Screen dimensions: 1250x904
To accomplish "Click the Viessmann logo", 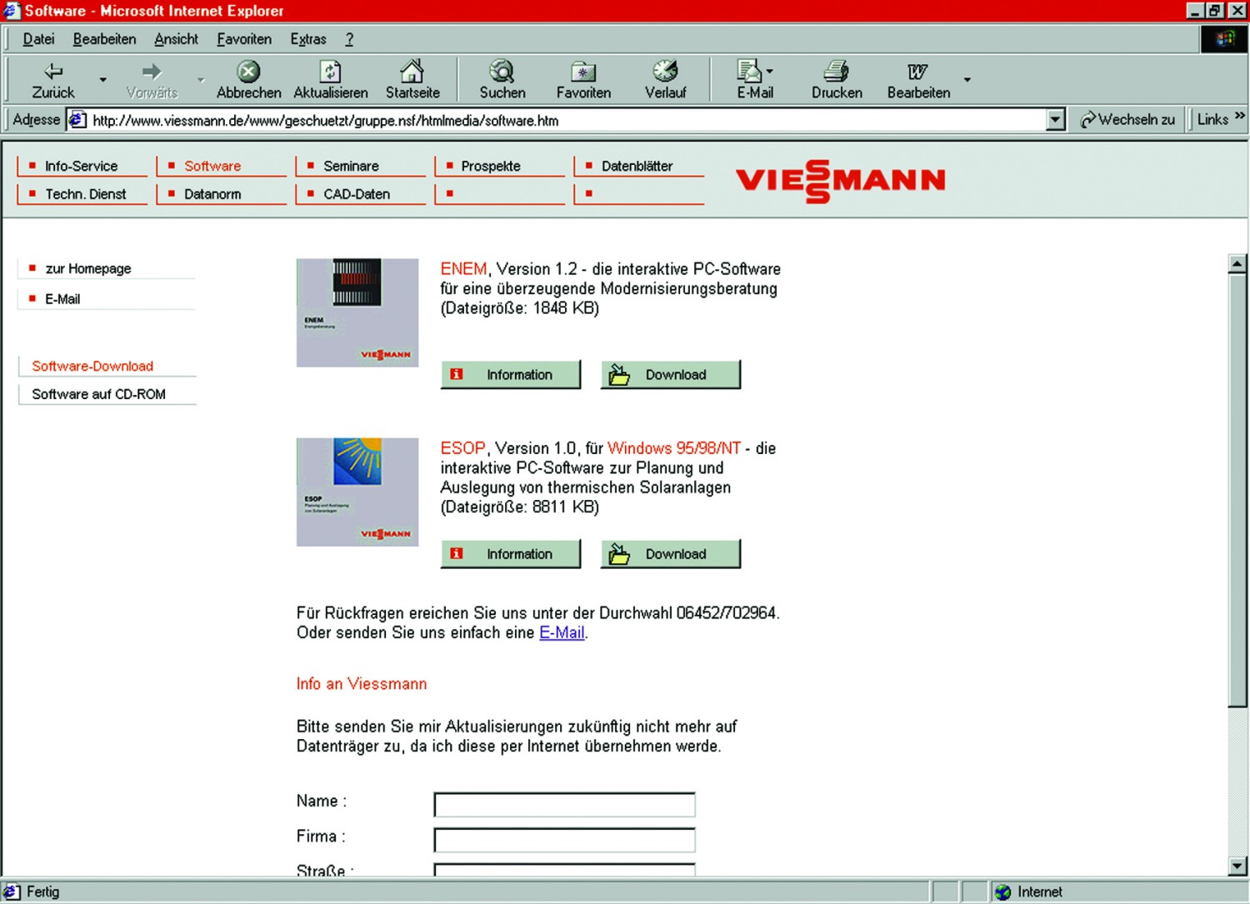I will coord(840,181).
